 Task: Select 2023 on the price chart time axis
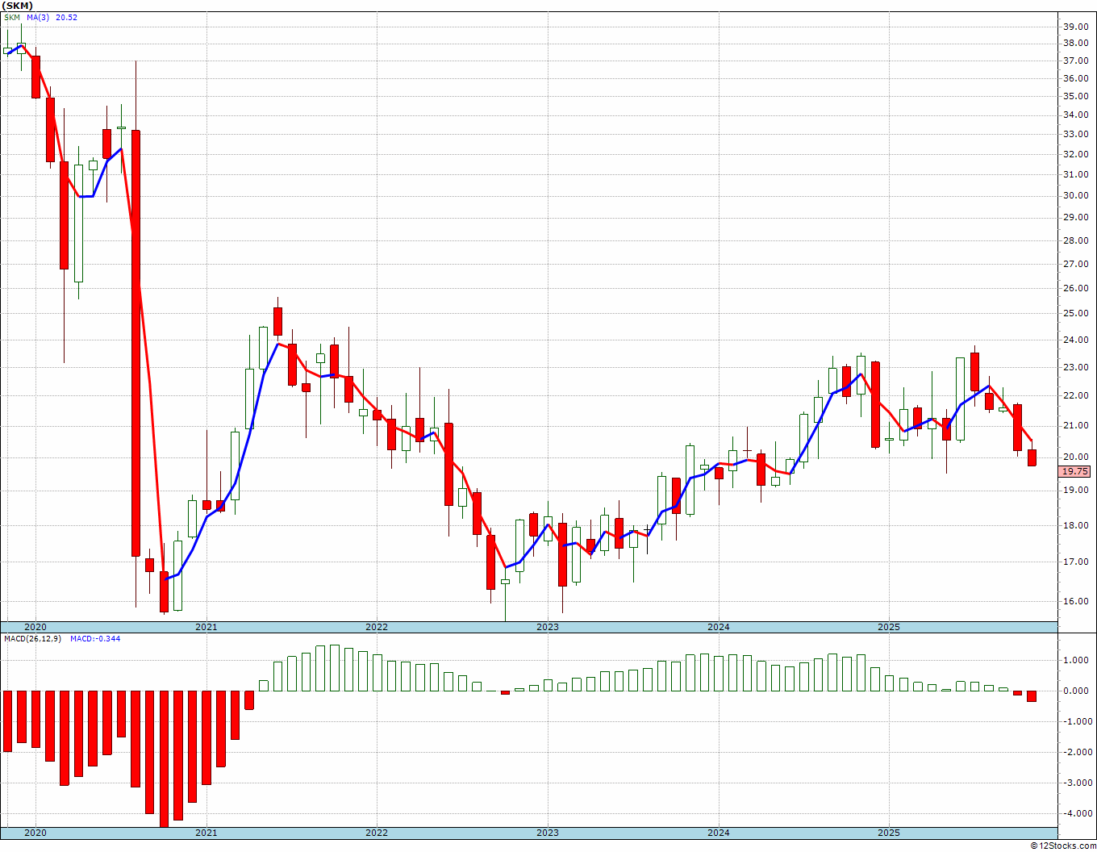548,627
